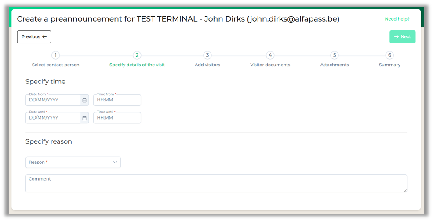Click step 6 circle for Summary
The height and width of the screenshot is (221, 433).
pyautogui.click(x=389, y=55)
